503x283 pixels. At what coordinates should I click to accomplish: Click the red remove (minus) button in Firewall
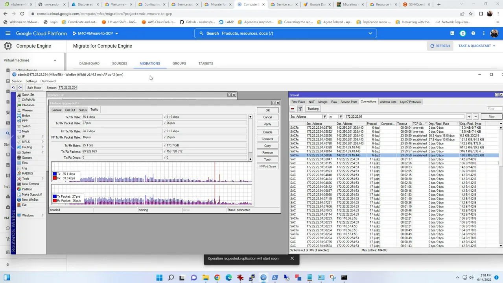(292, 109)
